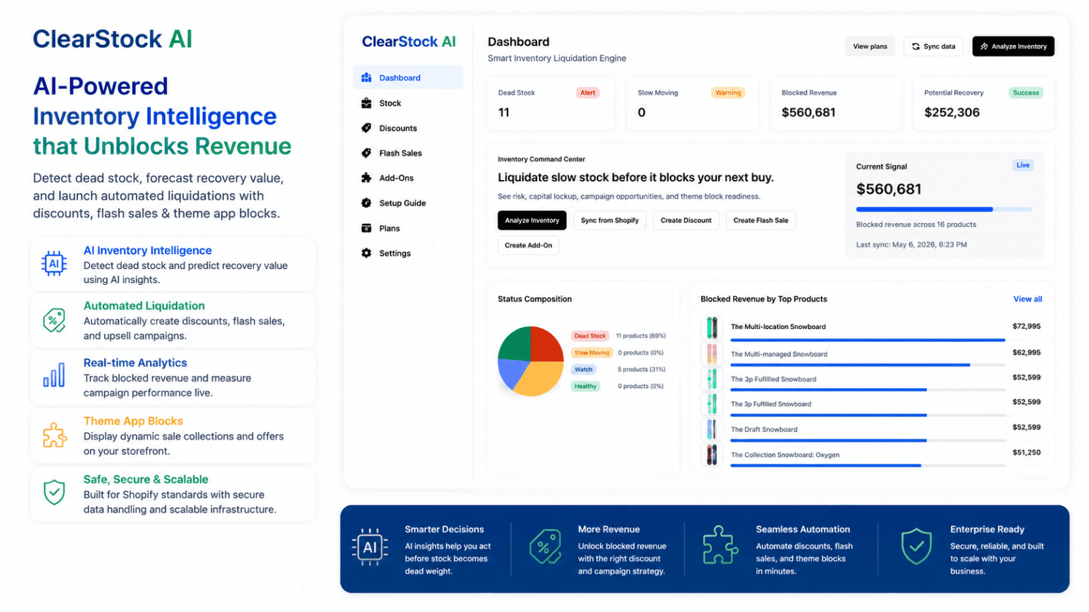
Task: Click the Multi-location Snowboard revenue bar
Action: tap(868, 339)
